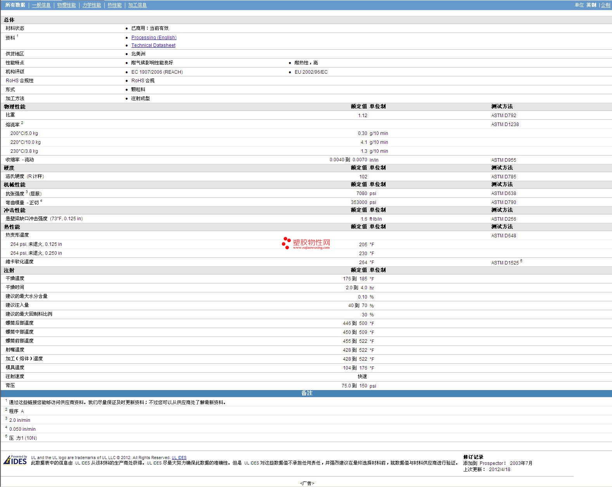Image resolution: width=612 pixels, height=487 pixels.
Task: Click footnote 5 superscript after ASTM D1525
Action: coord(521,261)
